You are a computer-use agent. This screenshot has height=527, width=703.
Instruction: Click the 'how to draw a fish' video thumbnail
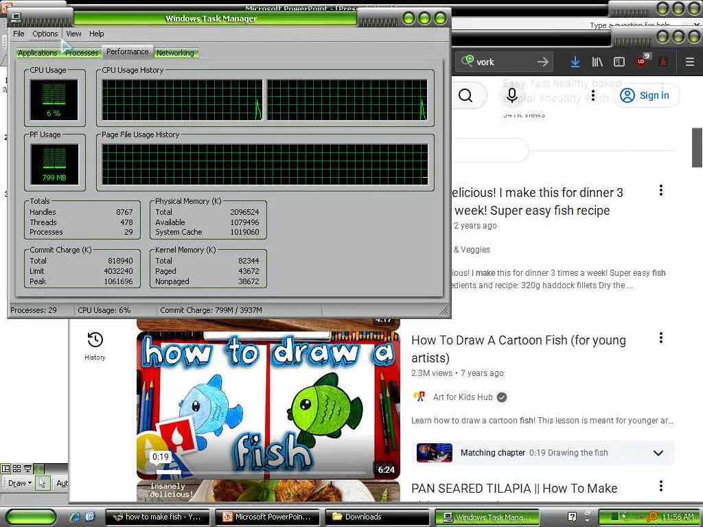coord(268,405)
